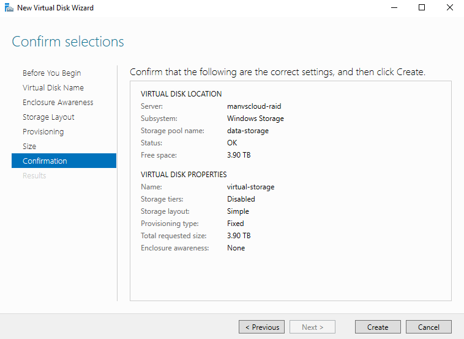Click the VIRTUAL DISK PROPERTIES heading
The image size is (464, 339).
pyautogui.click(x=184, y=175)
